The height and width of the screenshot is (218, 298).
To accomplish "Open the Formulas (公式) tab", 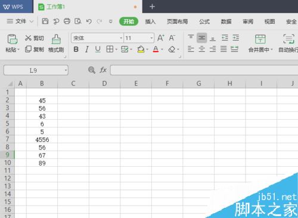I will coord(204,21).
